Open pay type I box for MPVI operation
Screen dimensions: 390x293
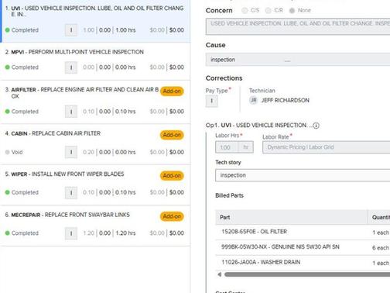coord(71,67)
